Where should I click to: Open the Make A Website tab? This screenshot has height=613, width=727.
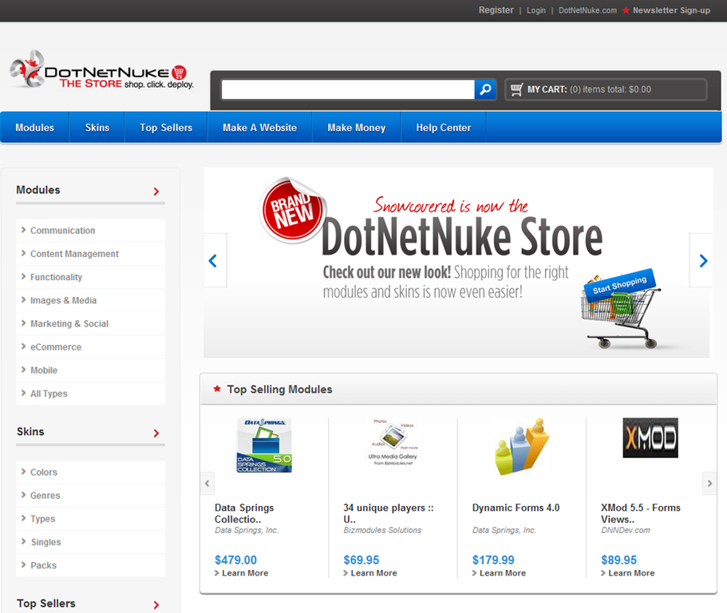click(x=259, y=128)
